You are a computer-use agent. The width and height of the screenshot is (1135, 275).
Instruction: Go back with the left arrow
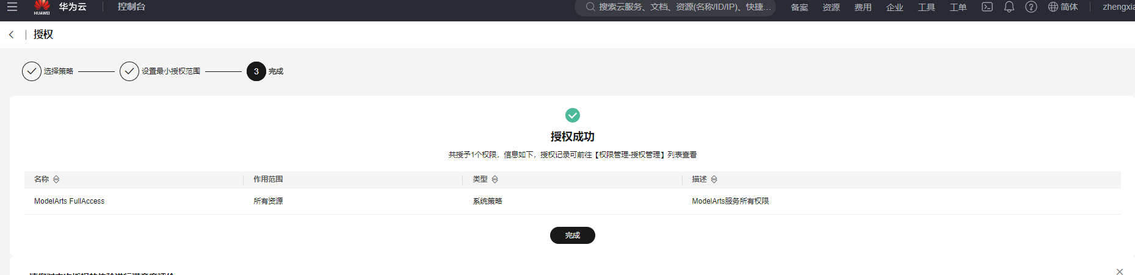pos(11,35)
